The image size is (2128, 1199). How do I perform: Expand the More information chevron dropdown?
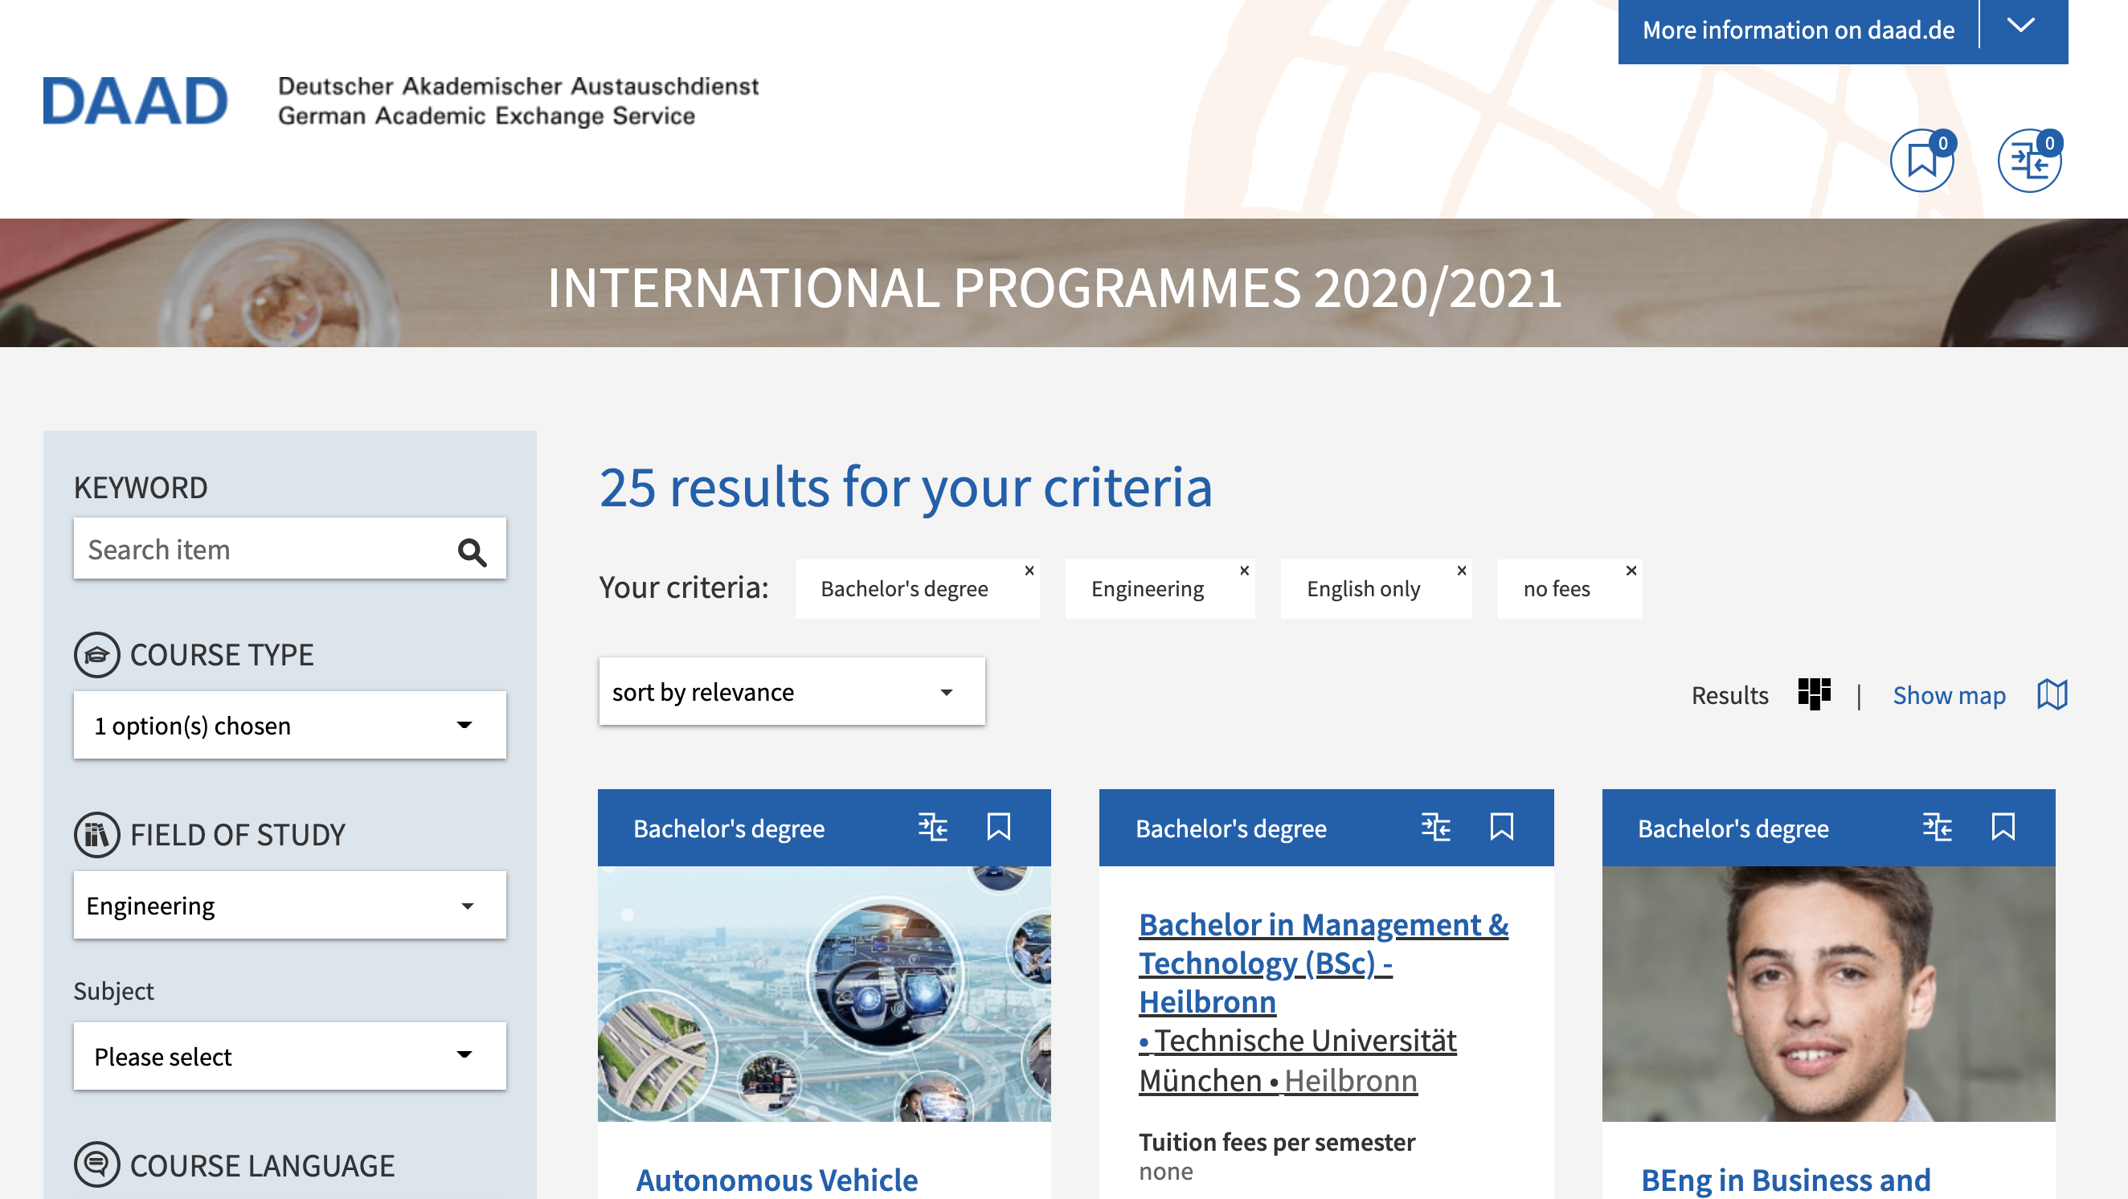coord(2020,27)
